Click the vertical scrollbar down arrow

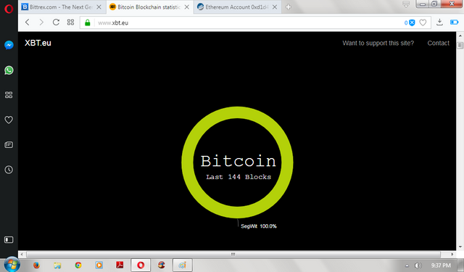pos(460,247)
